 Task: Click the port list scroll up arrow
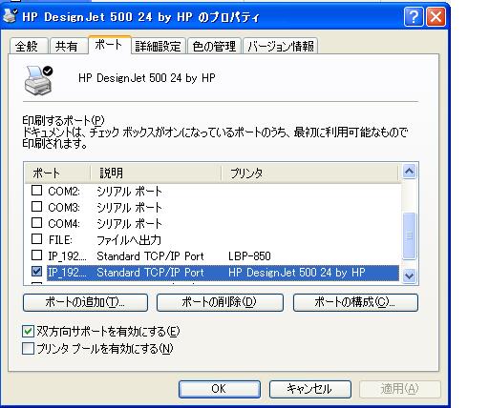[409, 172]
